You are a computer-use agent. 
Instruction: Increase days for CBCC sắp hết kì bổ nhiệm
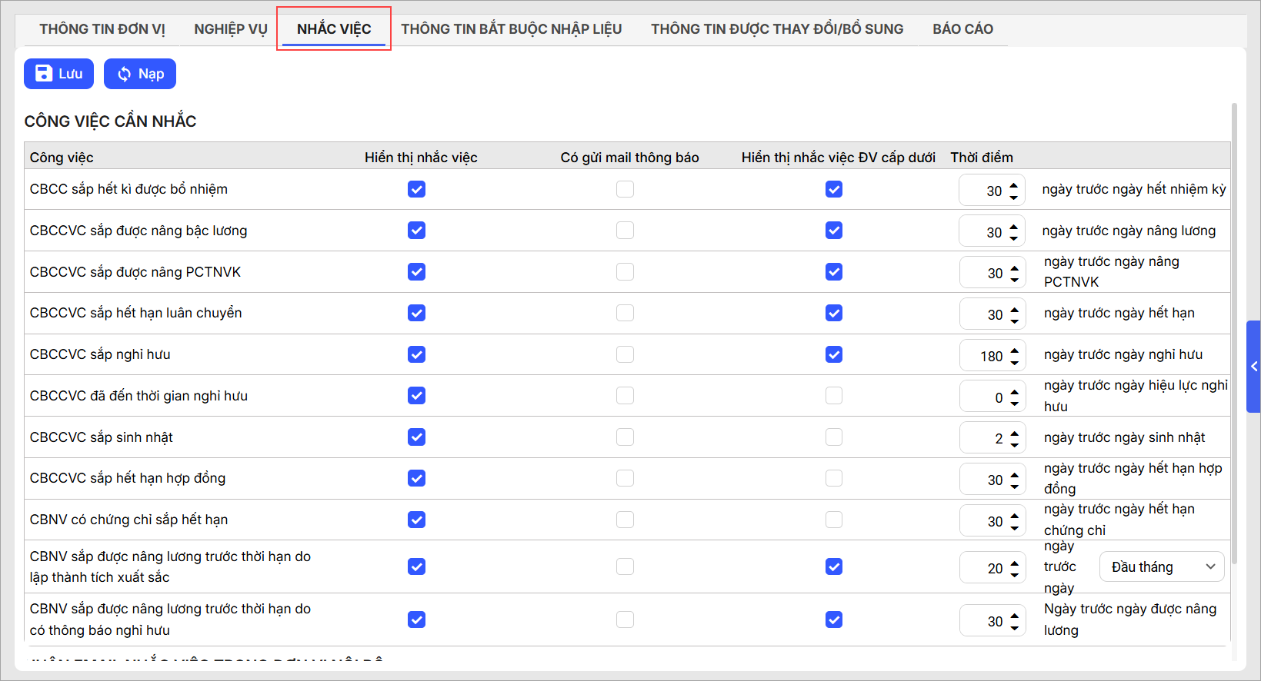1014,184
